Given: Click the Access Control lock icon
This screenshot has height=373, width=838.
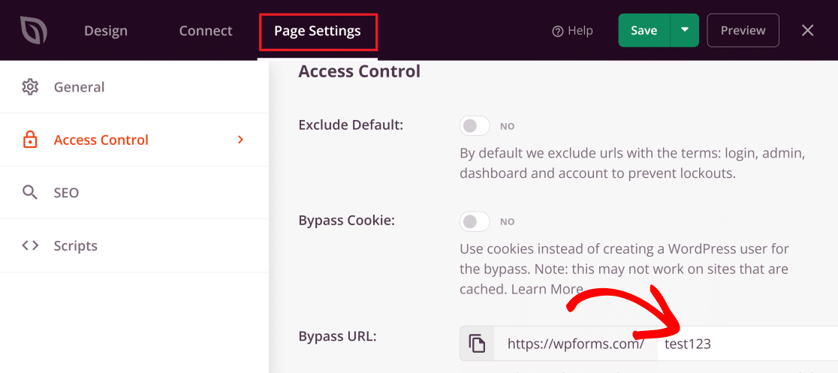Looking at the screenshot, I should [x=30, y=140].
